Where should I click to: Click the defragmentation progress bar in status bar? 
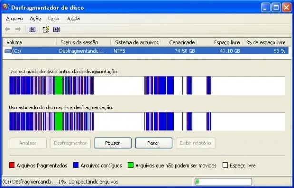pos(223,181)
